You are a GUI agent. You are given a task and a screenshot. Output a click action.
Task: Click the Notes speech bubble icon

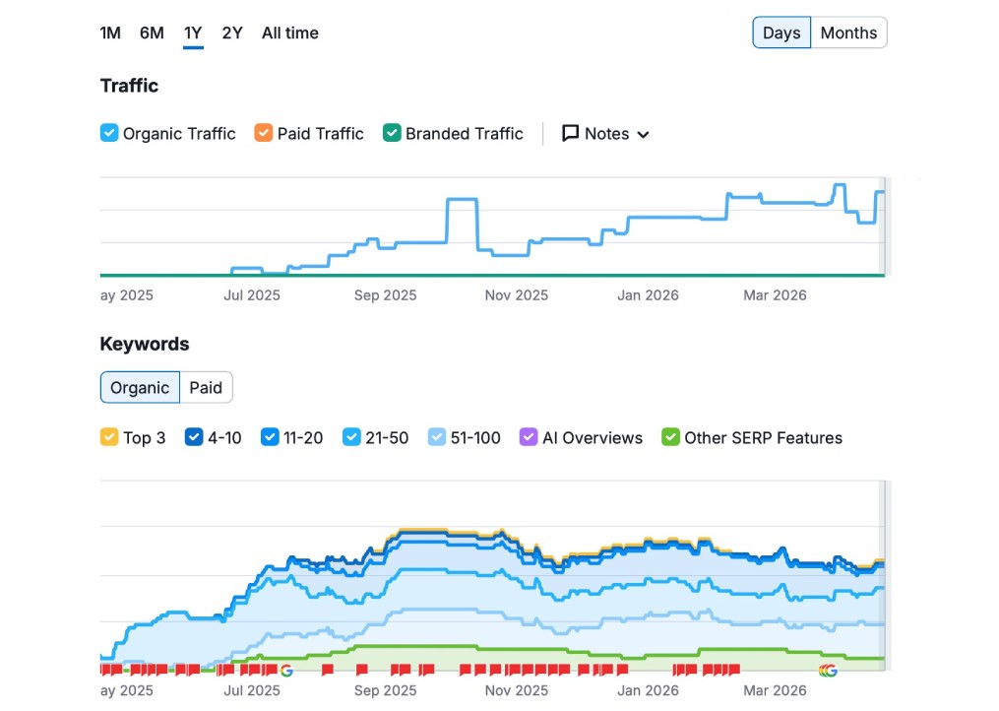[x=570, y=134]
